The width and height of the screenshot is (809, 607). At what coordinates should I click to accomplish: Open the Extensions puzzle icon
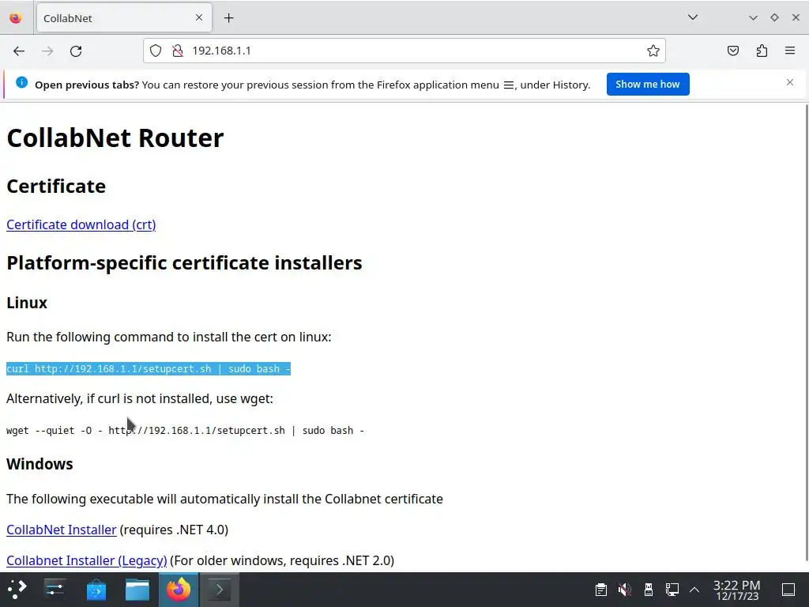coord(762,51)
